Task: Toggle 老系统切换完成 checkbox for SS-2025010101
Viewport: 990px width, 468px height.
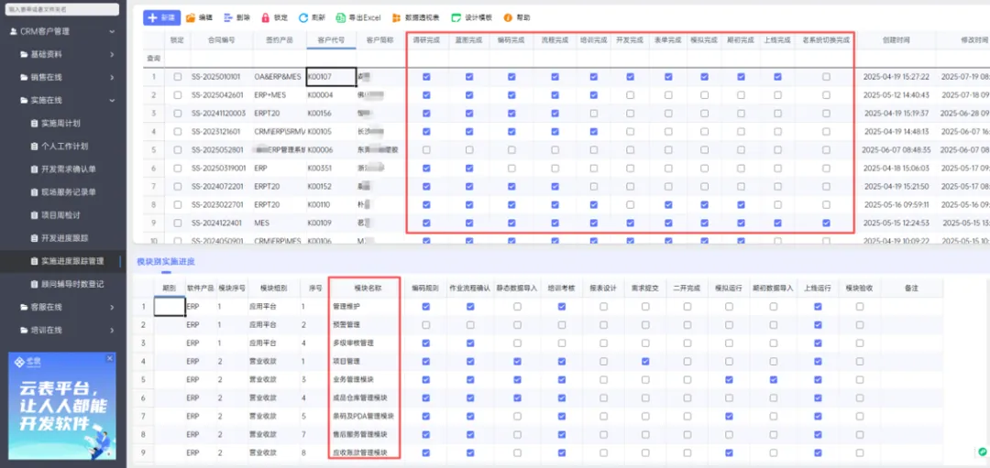Action: point(826,77)
